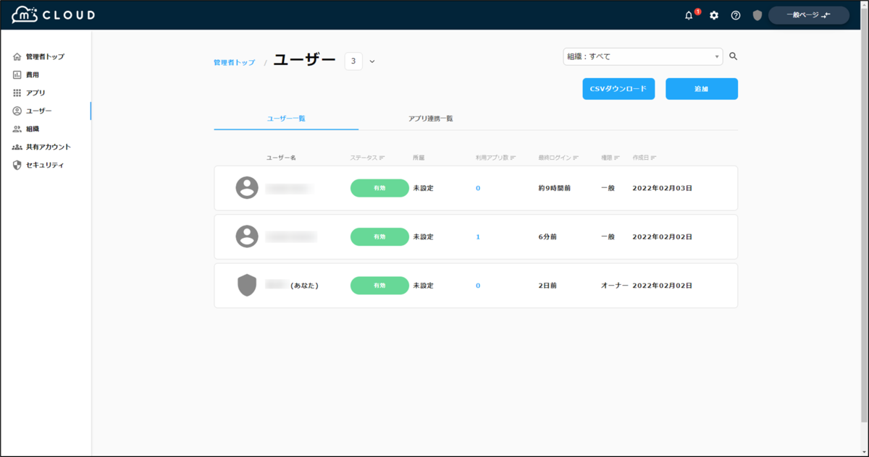This screenshot has width=869, height=457.
Task: Click the (あなた) user name
Action: click(x=293, y=286)
